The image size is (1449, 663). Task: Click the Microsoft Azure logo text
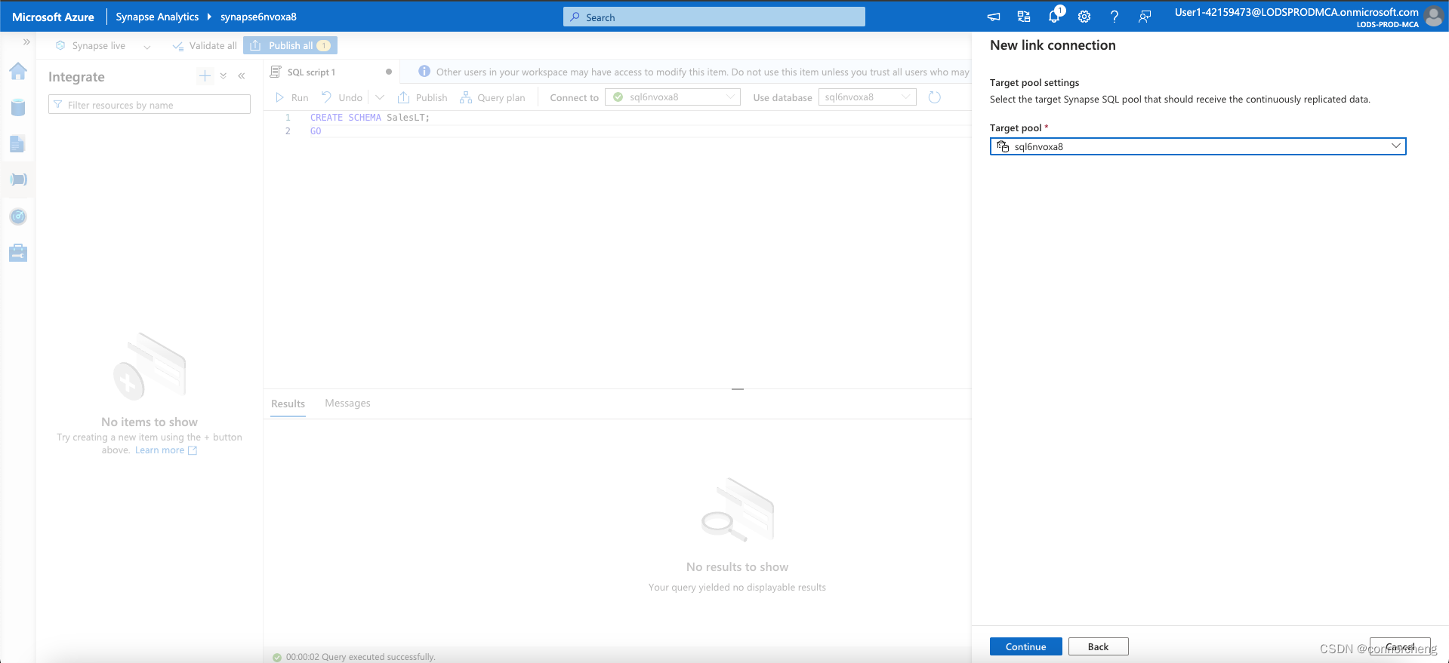coord(53,17)
